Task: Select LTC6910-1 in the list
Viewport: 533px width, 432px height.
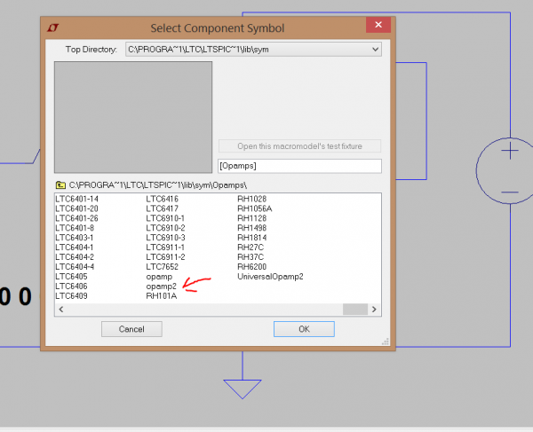Action: click(x=165, y=218)
